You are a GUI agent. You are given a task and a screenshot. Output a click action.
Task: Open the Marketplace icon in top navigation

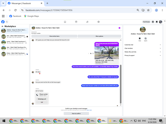[x=76, y=22]
